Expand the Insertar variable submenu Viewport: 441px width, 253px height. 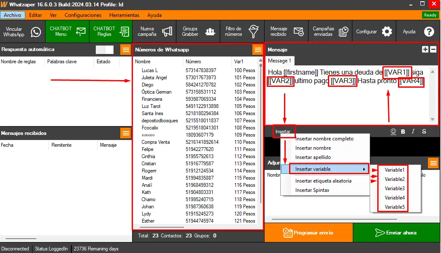pos(325,169)
